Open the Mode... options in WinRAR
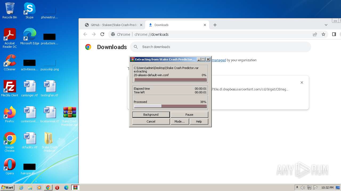 [180, 121]
